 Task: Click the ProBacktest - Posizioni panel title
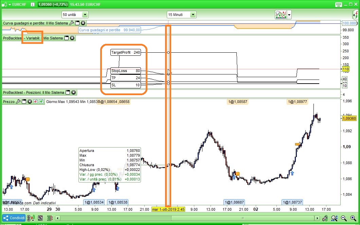pyautogui.click(x=34, y=92)
